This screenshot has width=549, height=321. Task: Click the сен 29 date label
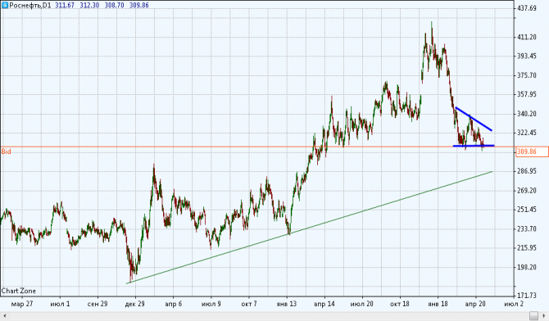(98, 304)
